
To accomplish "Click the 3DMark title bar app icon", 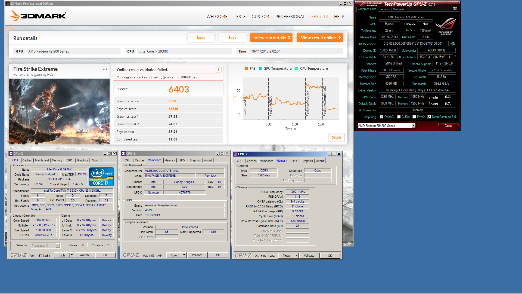I will click(7, 4).
